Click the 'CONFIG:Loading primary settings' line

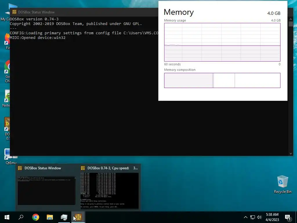point(84,33)
